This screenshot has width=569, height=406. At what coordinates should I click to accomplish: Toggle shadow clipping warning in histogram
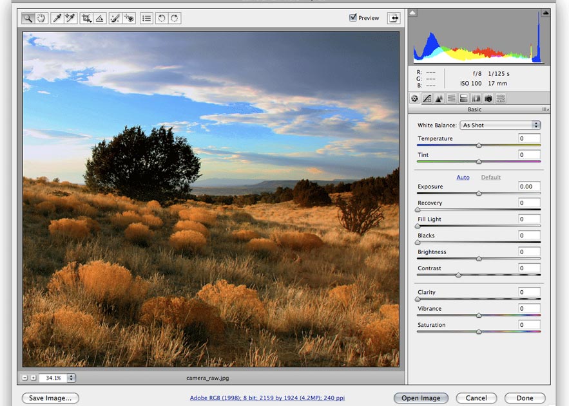(413, 12)
